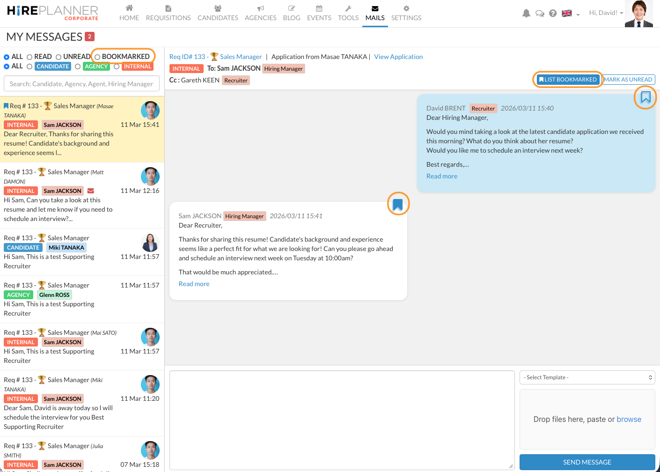Open the Hi, David! user menu
The height and width of the screenshot is (472, 660).
pyautogui.click(x=606, y=13)
